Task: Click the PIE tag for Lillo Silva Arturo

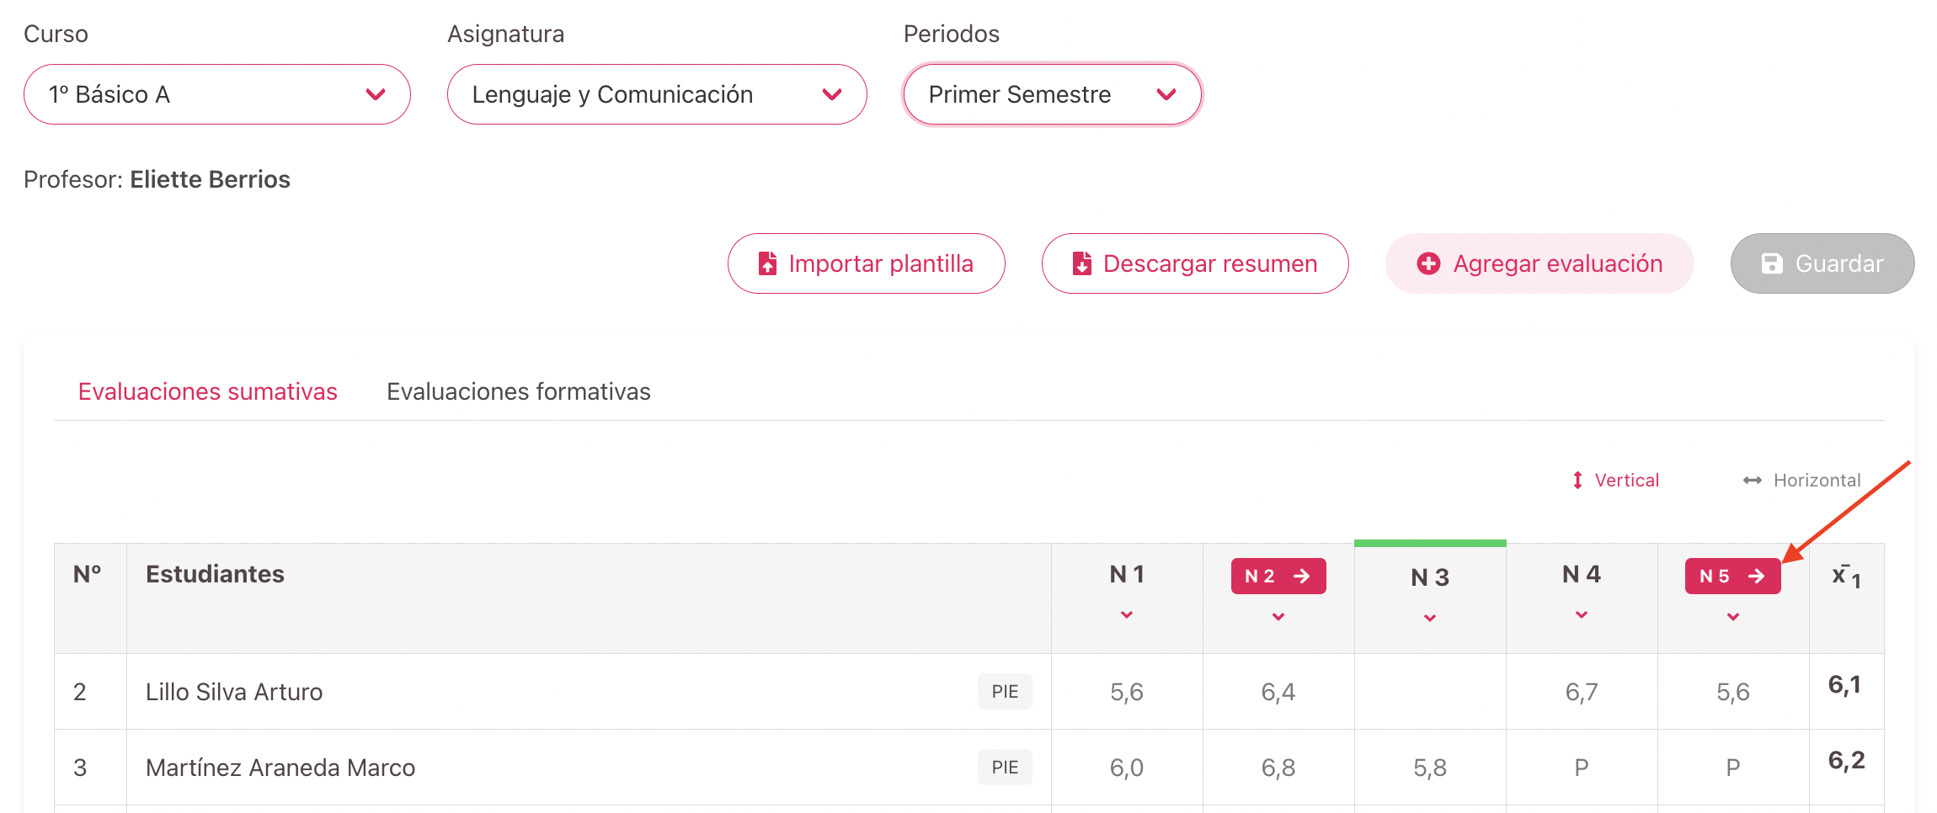Action: click(1005, 692)
